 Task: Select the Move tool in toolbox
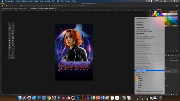pyautogui.click(x=10, y=26)
